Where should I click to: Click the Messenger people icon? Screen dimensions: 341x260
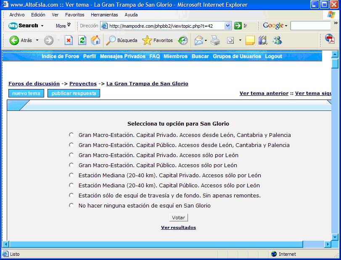[x=277, y=40]
